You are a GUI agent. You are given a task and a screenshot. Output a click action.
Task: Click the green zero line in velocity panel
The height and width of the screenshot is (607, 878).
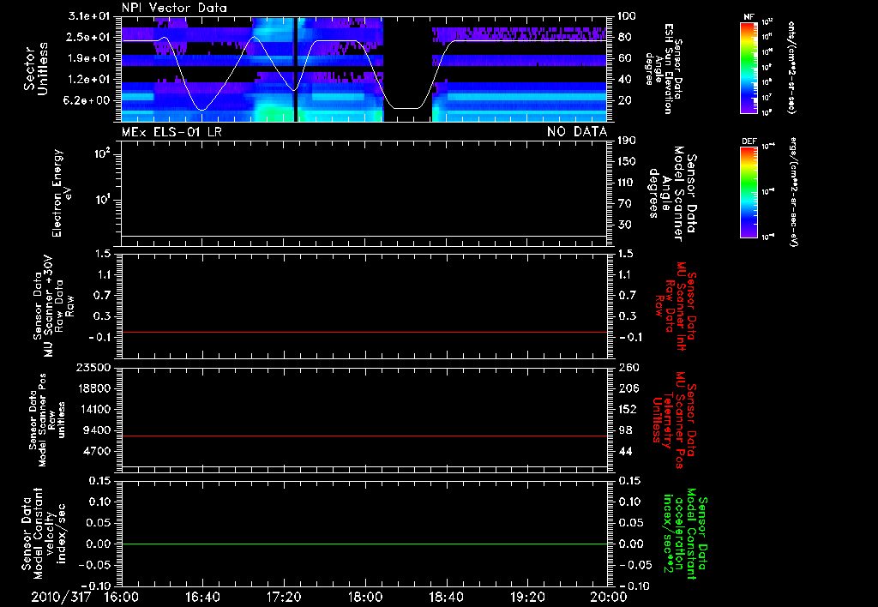click(364, 544)
